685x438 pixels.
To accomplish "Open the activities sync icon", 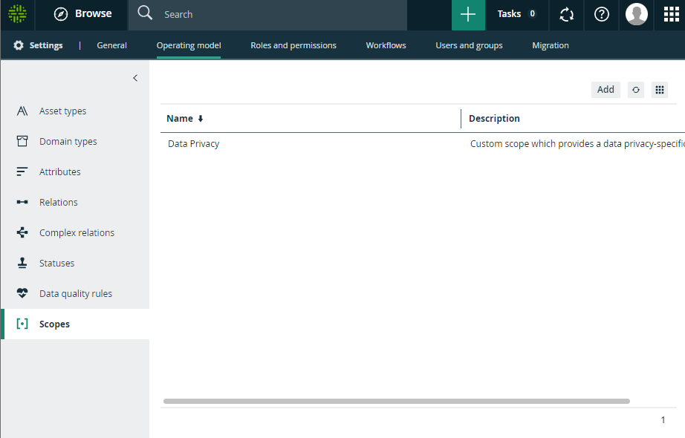I will [x=567, y=14].
